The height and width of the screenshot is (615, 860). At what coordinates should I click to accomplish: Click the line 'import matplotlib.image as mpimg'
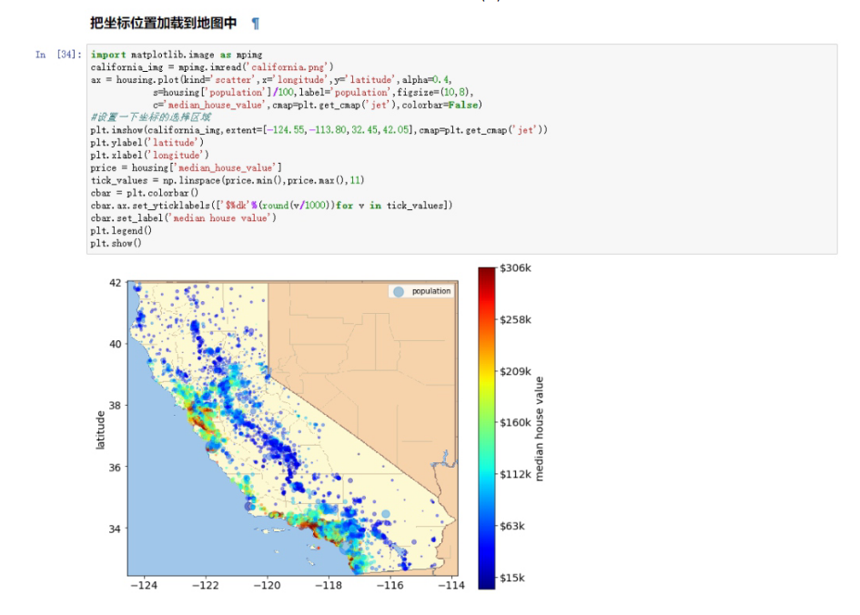click(177, 55)
